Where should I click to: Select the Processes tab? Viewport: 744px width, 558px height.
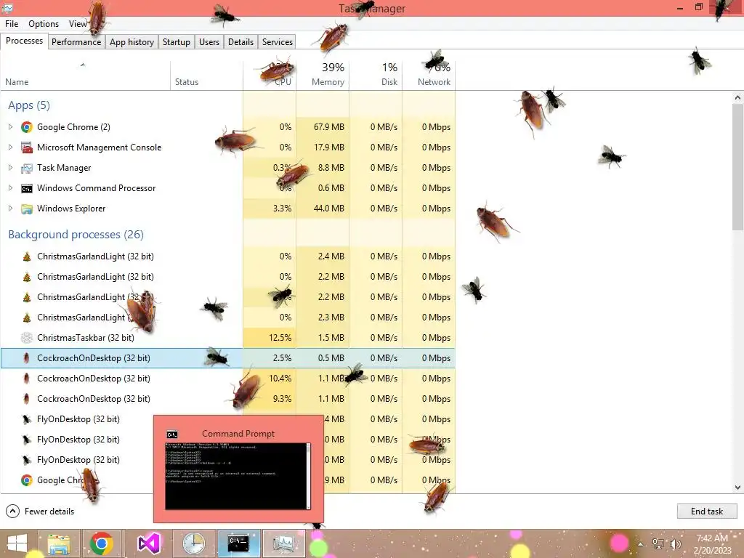(24, 41)
